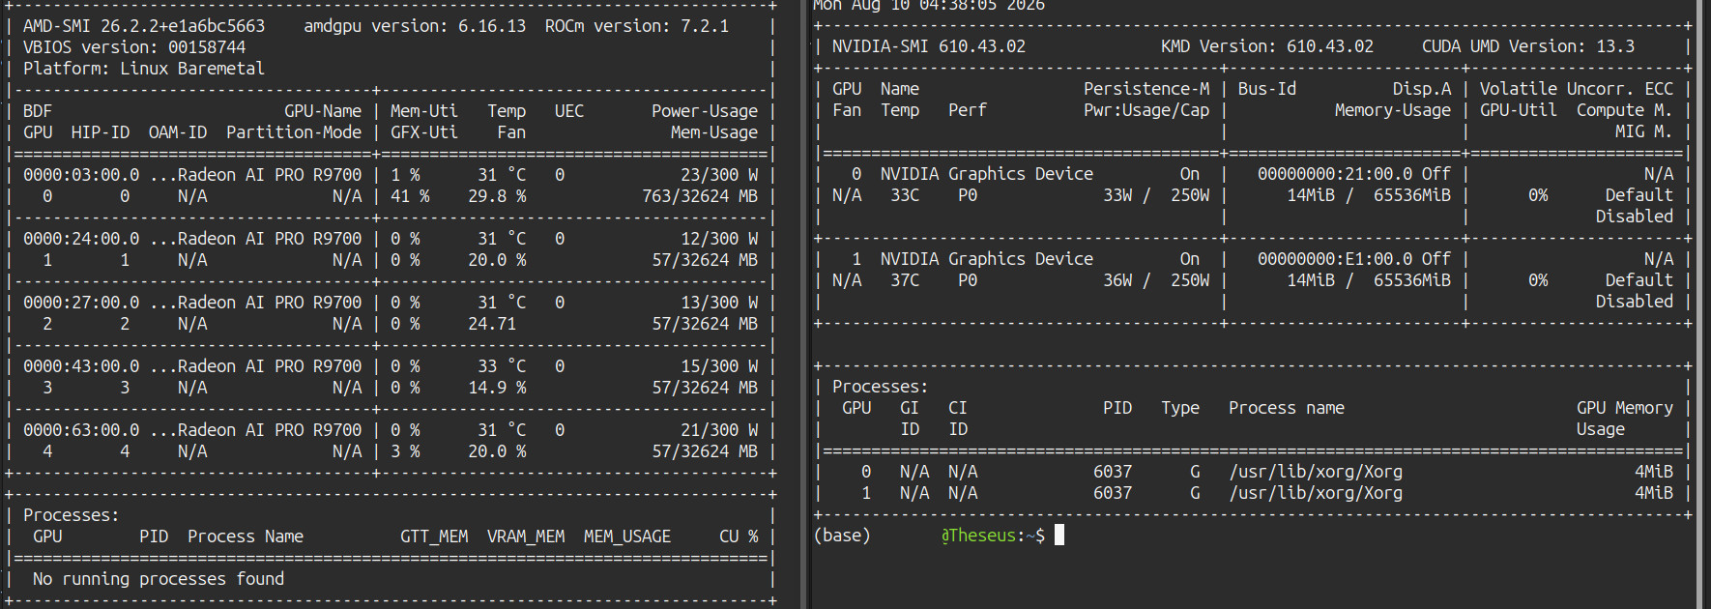Click the GPU-Name column header
This screenshot has height=609, width=1711.
323,111
